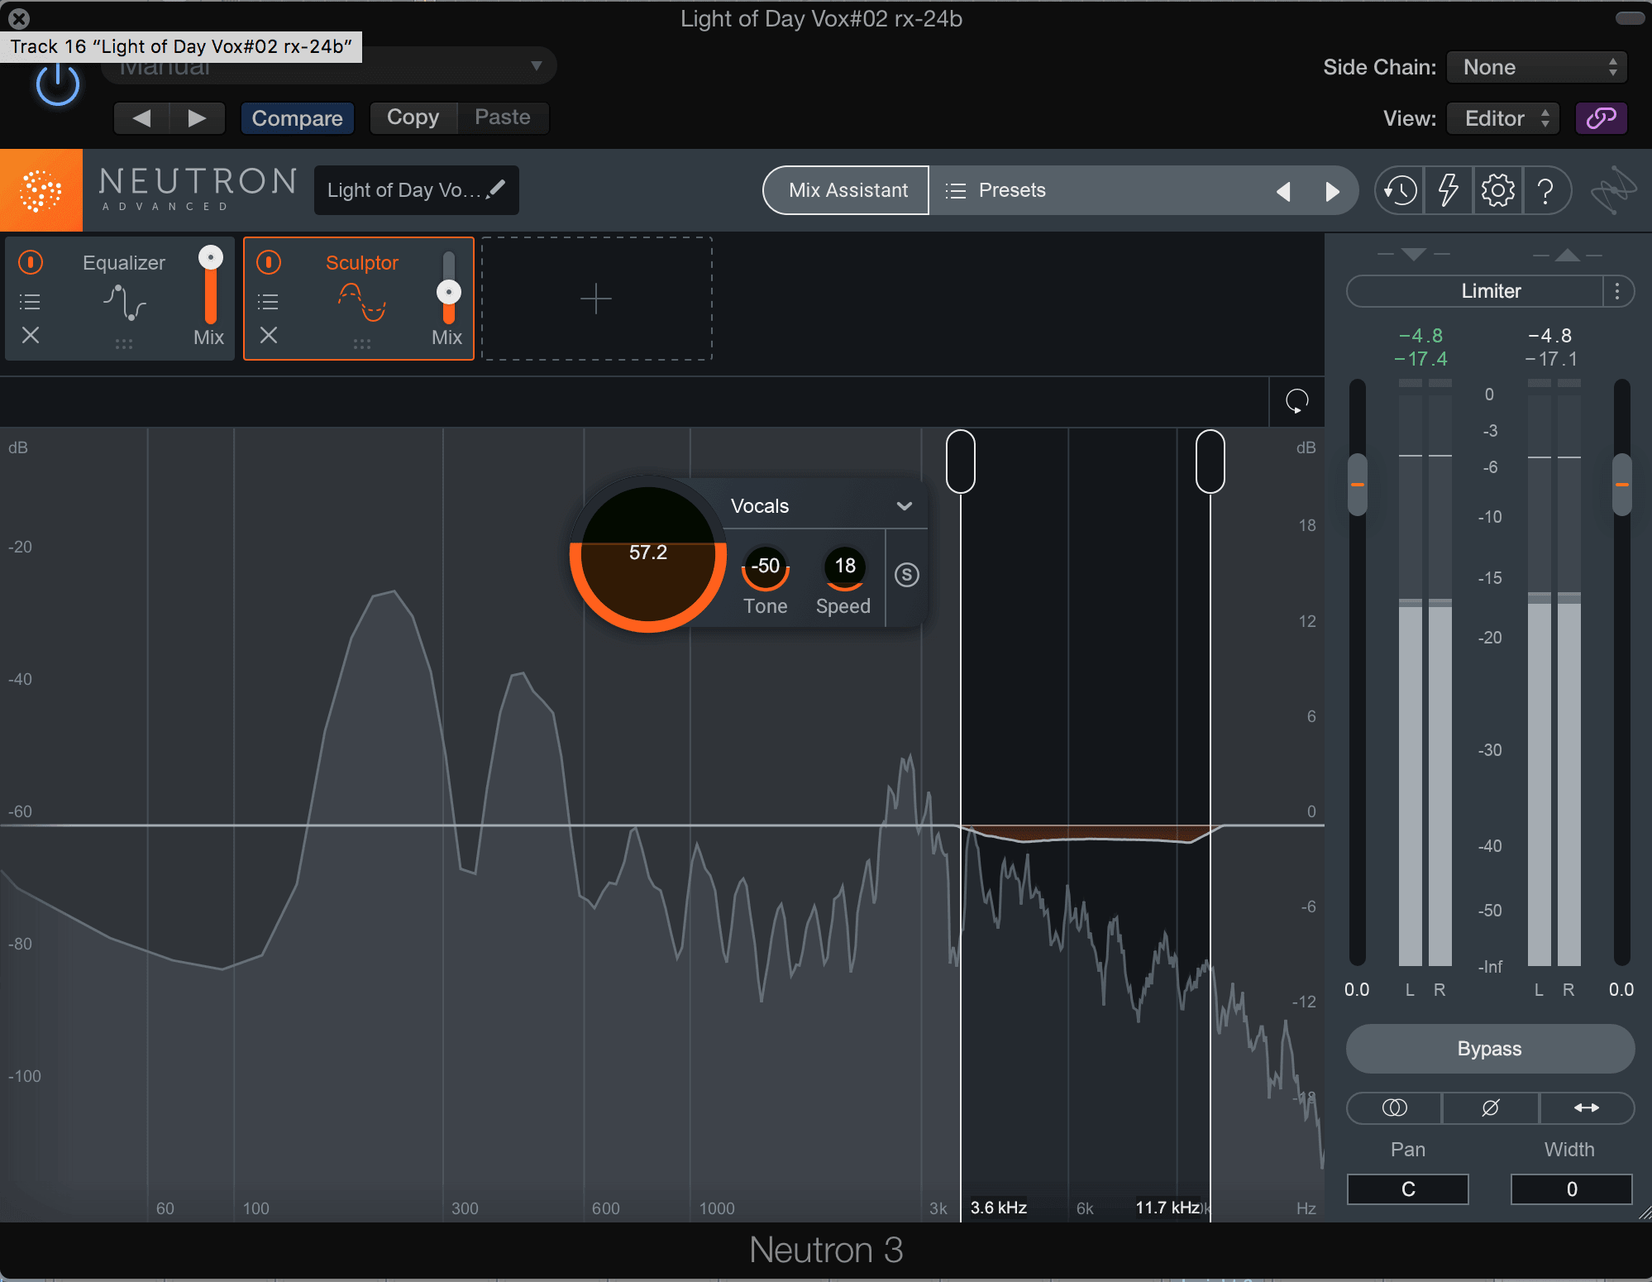The image size is (1652, 1282).
Task: Go to next preset with right arrow
Action: click(198, 118)
